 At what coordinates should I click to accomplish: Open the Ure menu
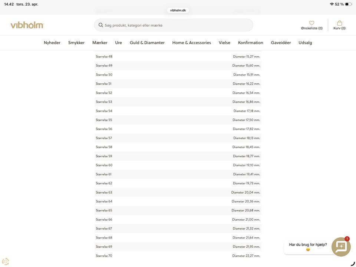click(119, 43)
